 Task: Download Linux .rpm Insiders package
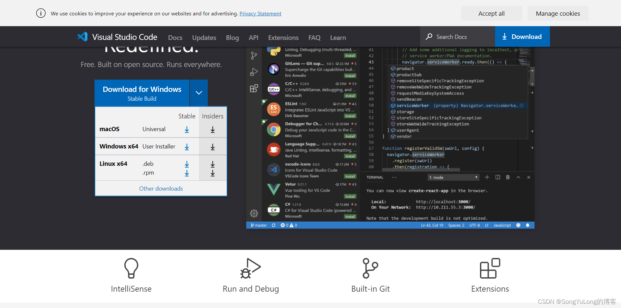pos(213,173)
